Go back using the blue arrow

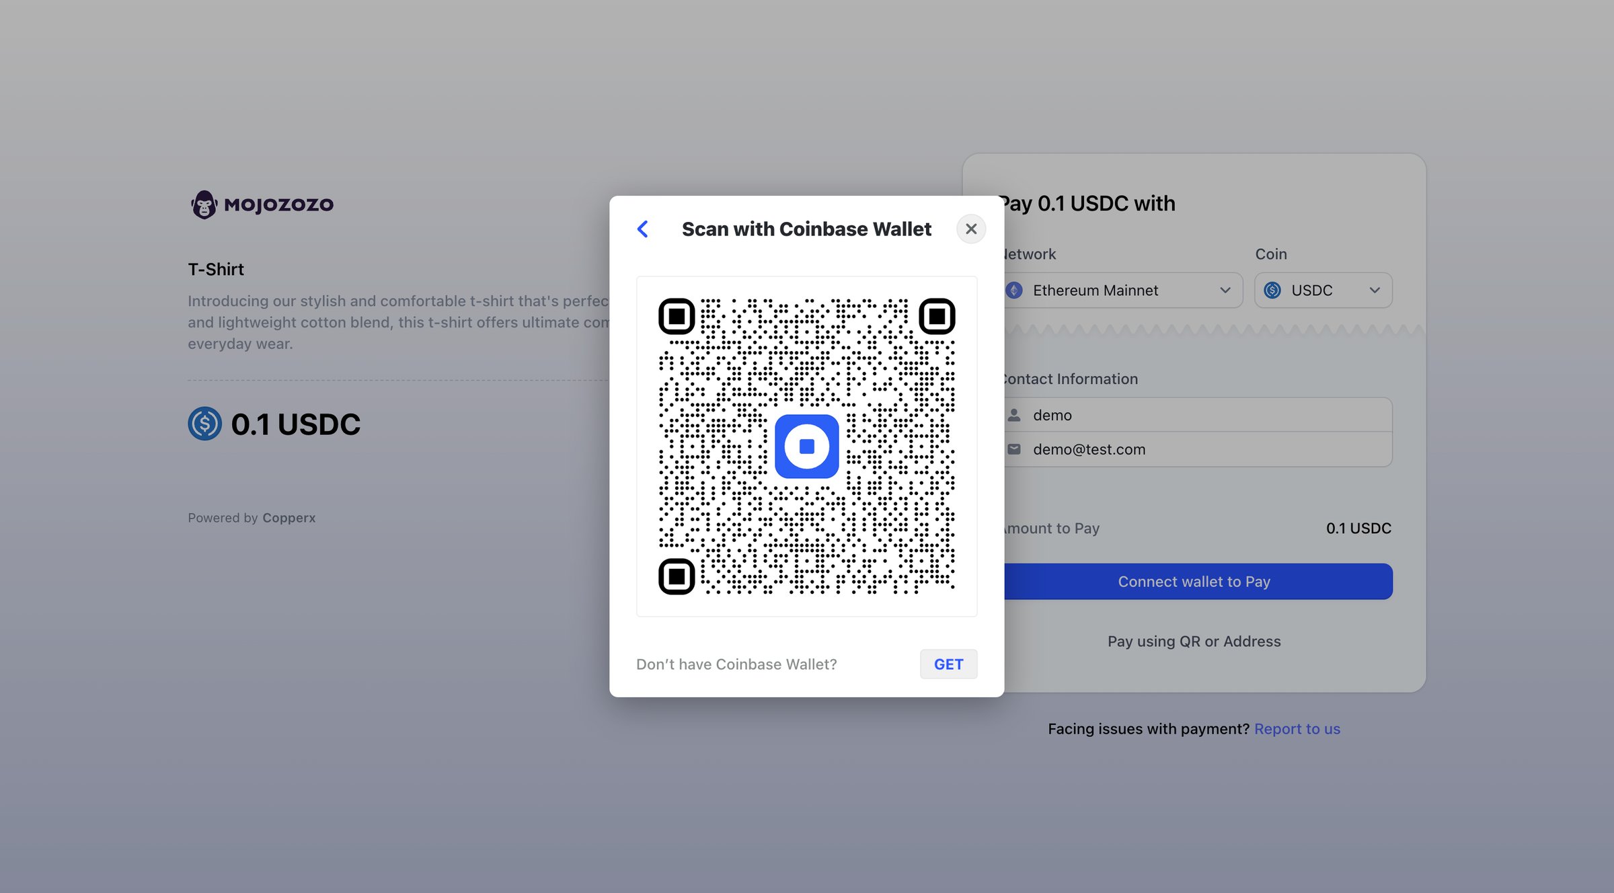tap(643, 229)
